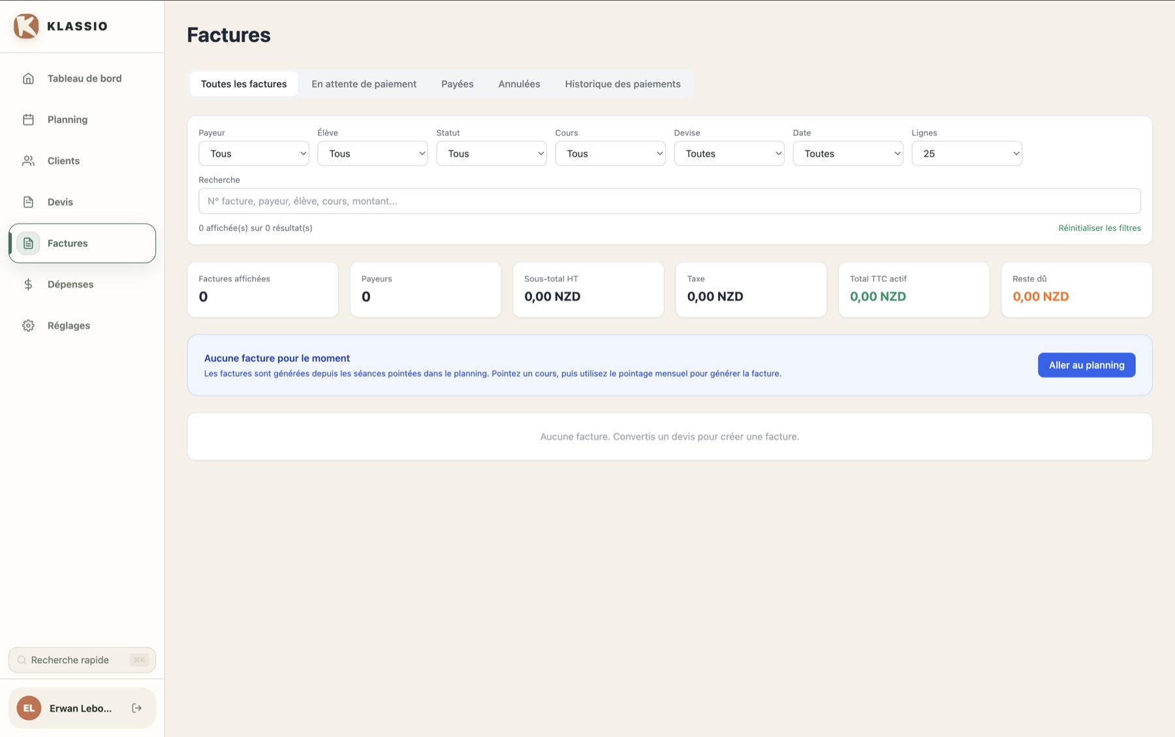Screen dimensions: 1175x737
Task: Open the Élève filter dropdown
Action: (x=372, y=153)
